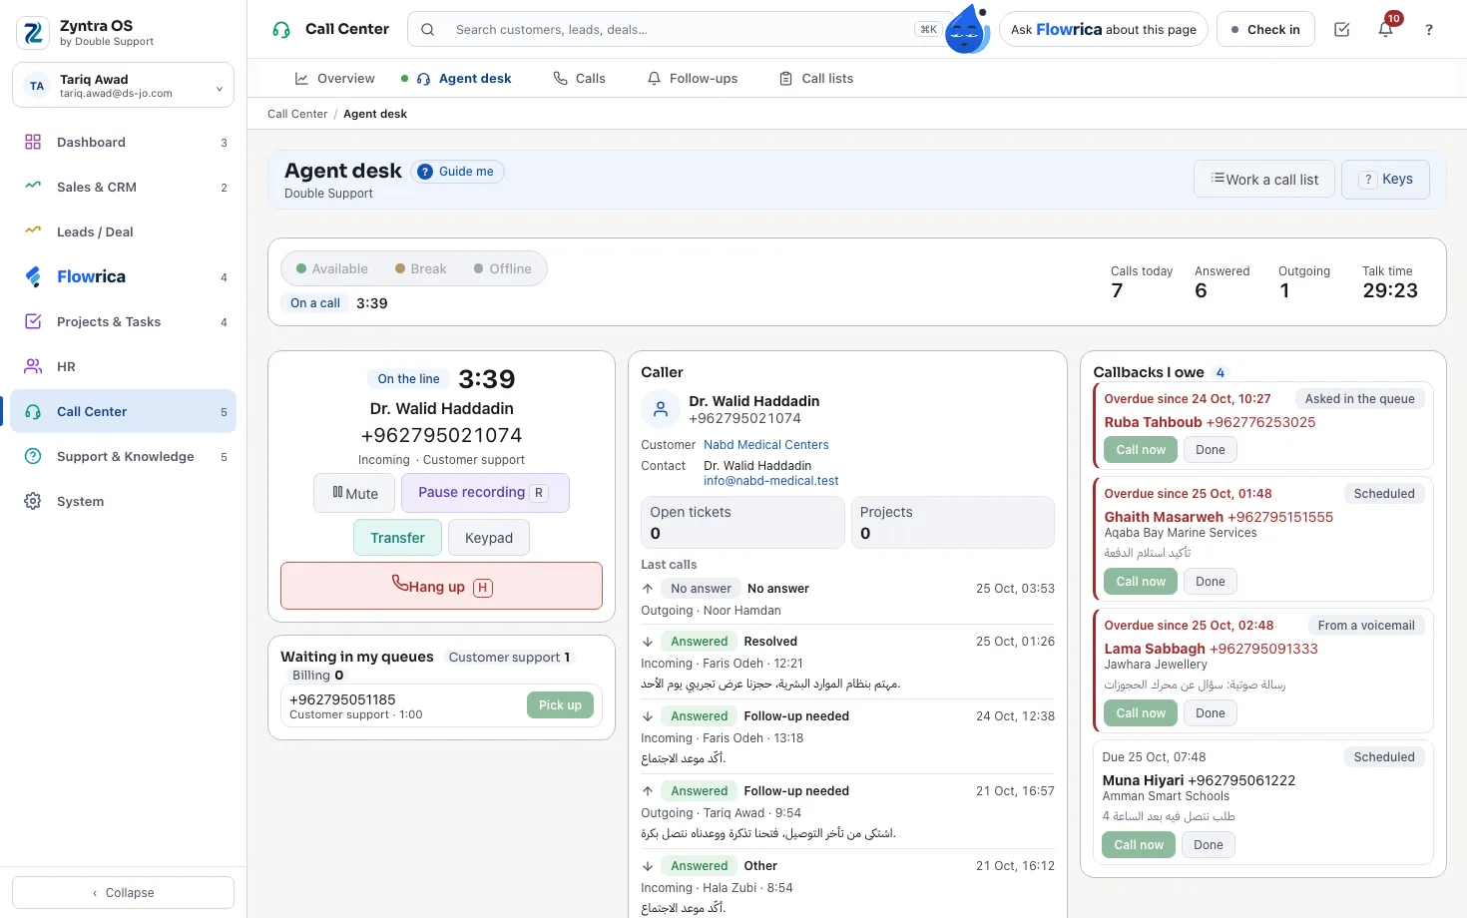
Task: Open the notifications bell icon
Action: 1385,30
